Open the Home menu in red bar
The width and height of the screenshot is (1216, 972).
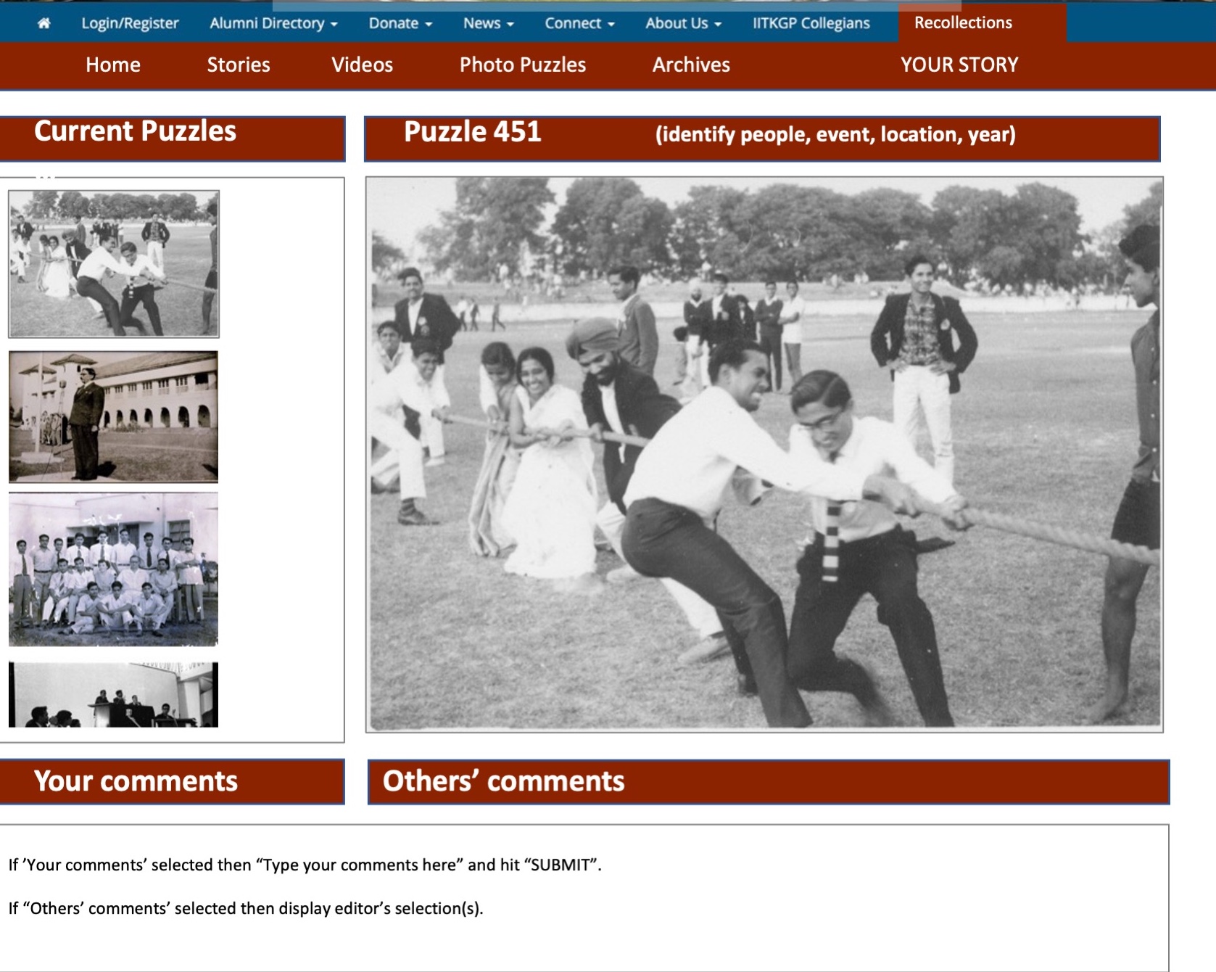113,65
